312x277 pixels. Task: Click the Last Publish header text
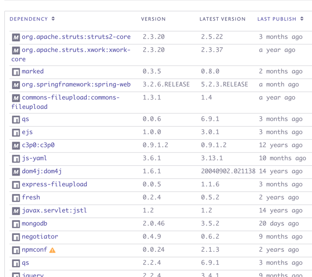[277, 19]
